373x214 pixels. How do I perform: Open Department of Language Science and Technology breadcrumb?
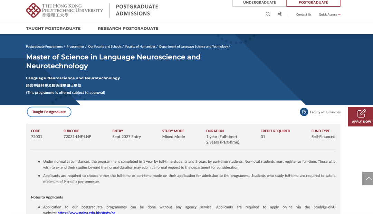[193, 47]
